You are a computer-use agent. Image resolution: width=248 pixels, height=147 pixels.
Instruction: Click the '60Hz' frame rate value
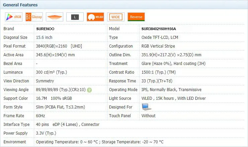click(40, 116)
